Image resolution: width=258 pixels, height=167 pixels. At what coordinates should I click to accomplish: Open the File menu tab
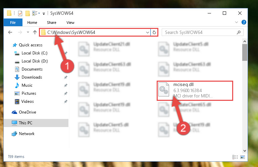tap(13, 23)
